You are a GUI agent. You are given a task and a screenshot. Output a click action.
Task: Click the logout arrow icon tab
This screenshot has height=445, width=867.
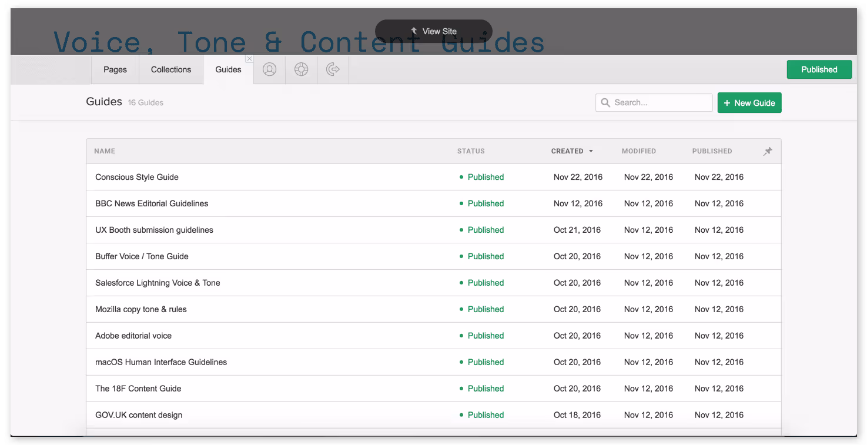(333, 69)
